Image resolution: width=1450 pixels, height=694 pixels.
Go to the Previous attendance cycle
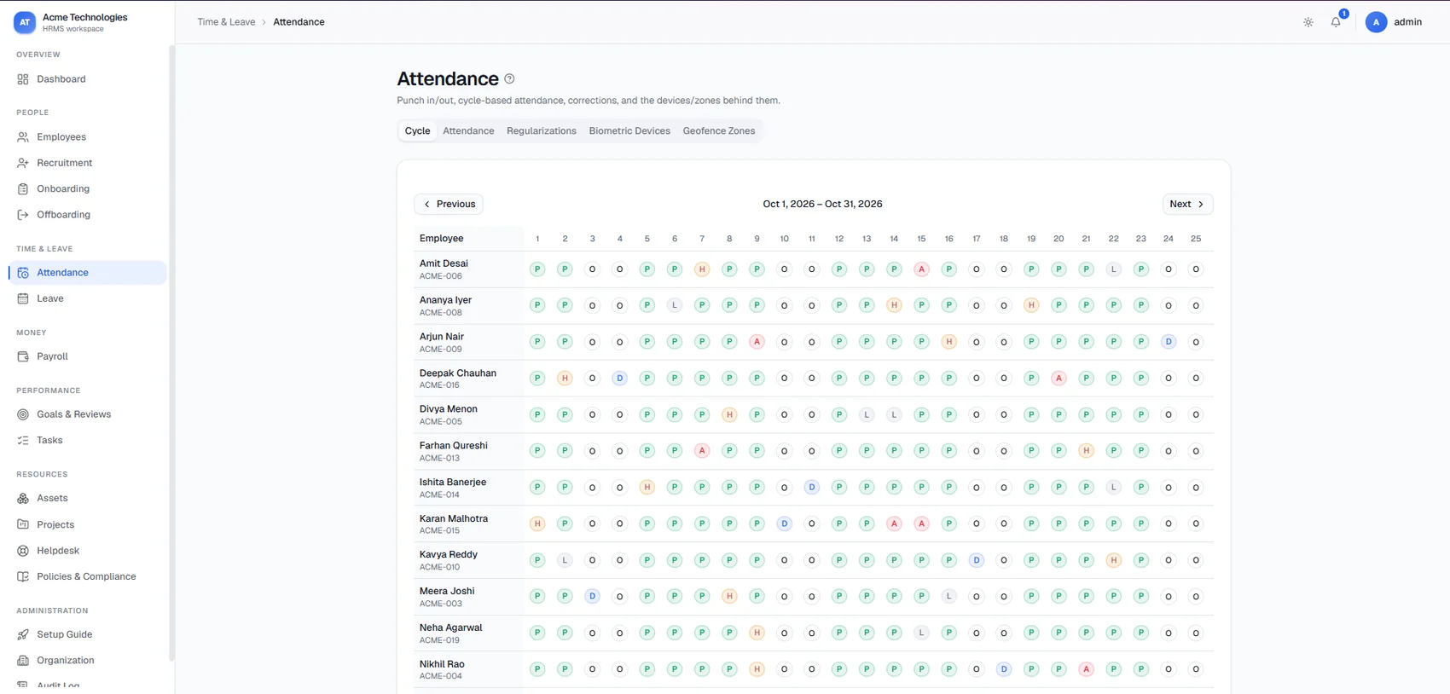coord(449,204)
